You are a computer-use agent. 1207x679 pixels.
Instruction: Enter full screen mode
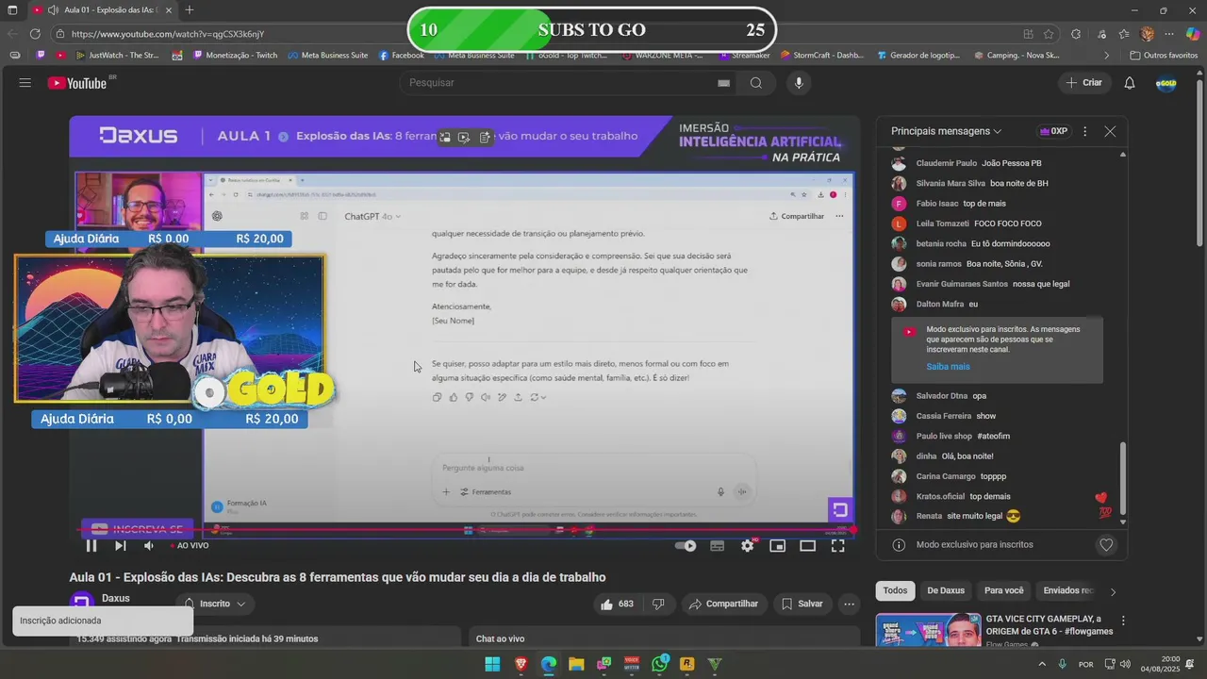coord(837,545)
